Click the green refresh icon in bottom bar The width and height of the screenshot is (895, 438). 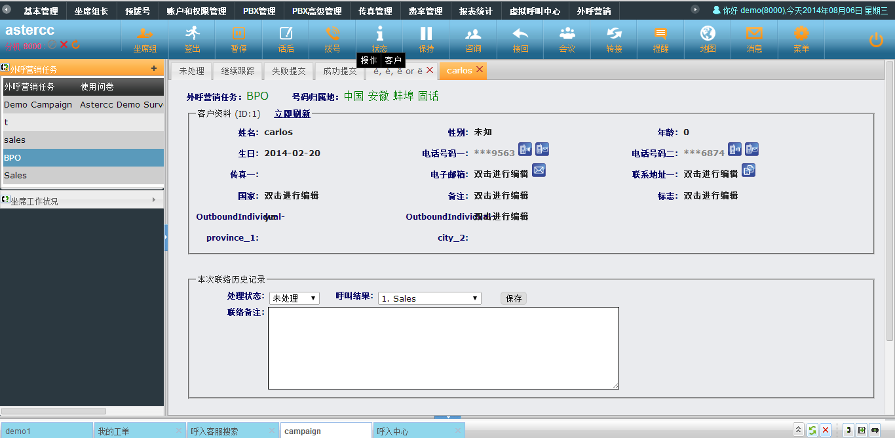click(x=812, y=430)
